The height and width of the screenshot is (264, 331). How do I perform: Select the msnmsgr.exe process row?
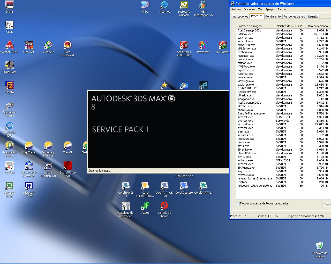pyautogui.click(x=283, y=56)
